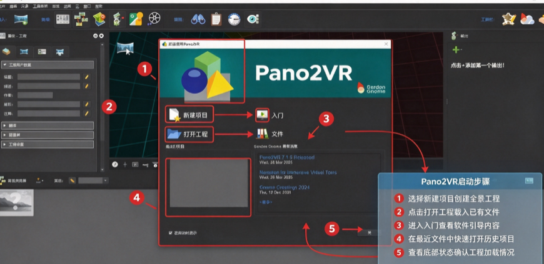This screenshot has height=264, width=544.
Task: Click pencil icon in tour browser filter bar
Action: [x=72, y=180]
